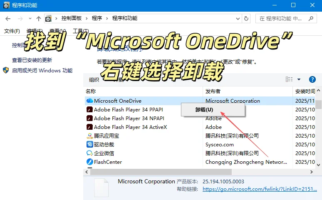This screenshot has height=200, width=322.
Task: Click the title bar 程序和功能 icon
Action: point(6,5)
